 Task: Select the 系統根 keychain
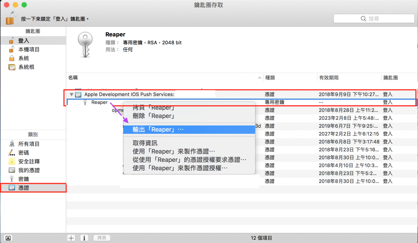click(33, 67)
